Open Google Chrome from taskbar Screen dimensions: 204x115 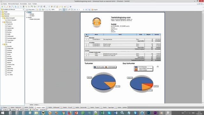(x=63, y=113)
